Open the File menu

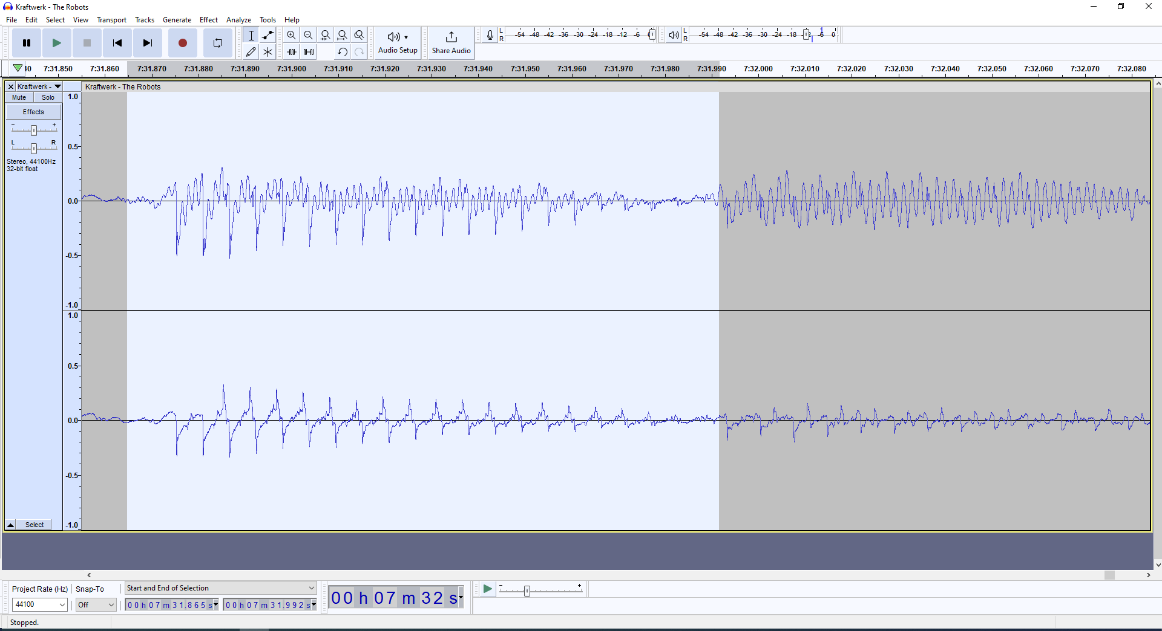(11, 20)
